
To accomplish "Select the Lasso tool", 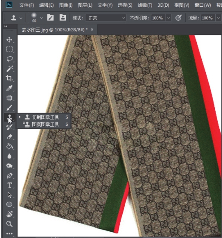I will point(9,59).
